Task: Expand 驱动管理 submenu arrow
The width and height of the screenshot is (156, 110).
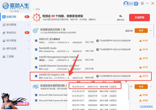Action: coord(29,25)
